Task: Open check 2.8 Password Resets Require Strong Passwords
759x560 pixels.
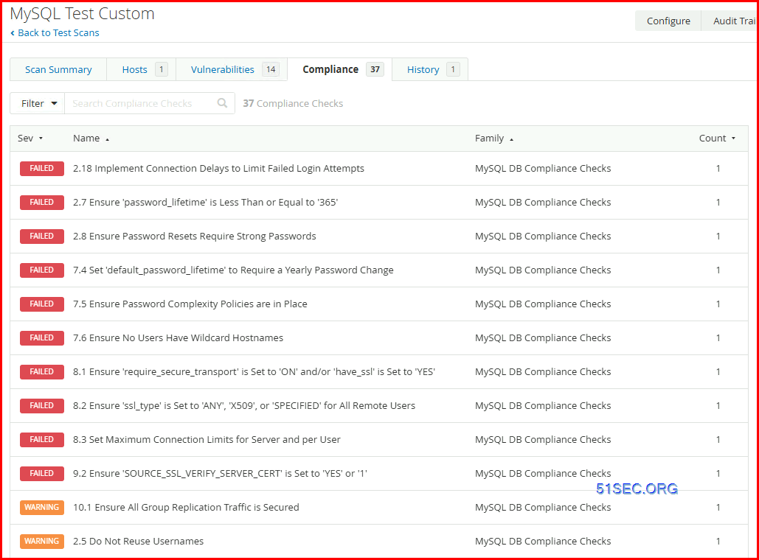Action: 379,236
